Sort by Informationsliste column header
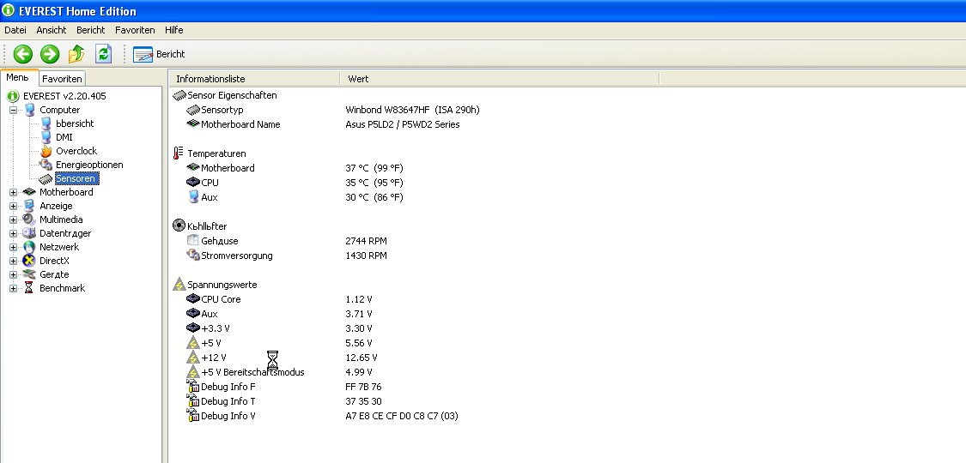Screen dimensions: 966x463 pyautogui.click(x=254, y=79)
